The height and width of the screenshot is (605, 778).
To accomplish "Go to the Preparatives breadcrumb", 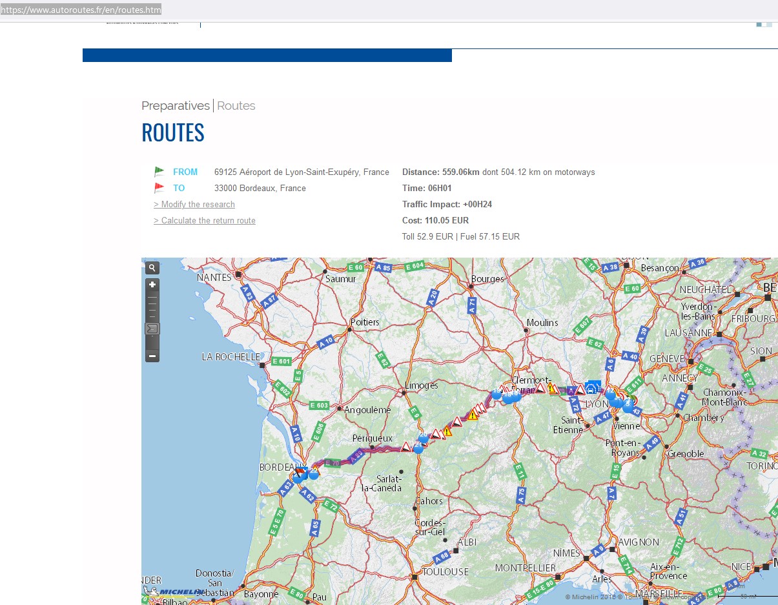I will 176,106.
